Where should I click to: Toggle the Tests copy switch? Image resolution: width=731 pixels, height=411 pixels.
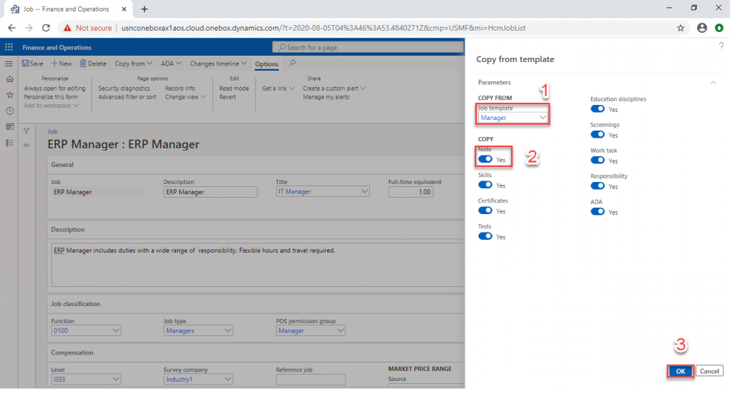(485, 236)
